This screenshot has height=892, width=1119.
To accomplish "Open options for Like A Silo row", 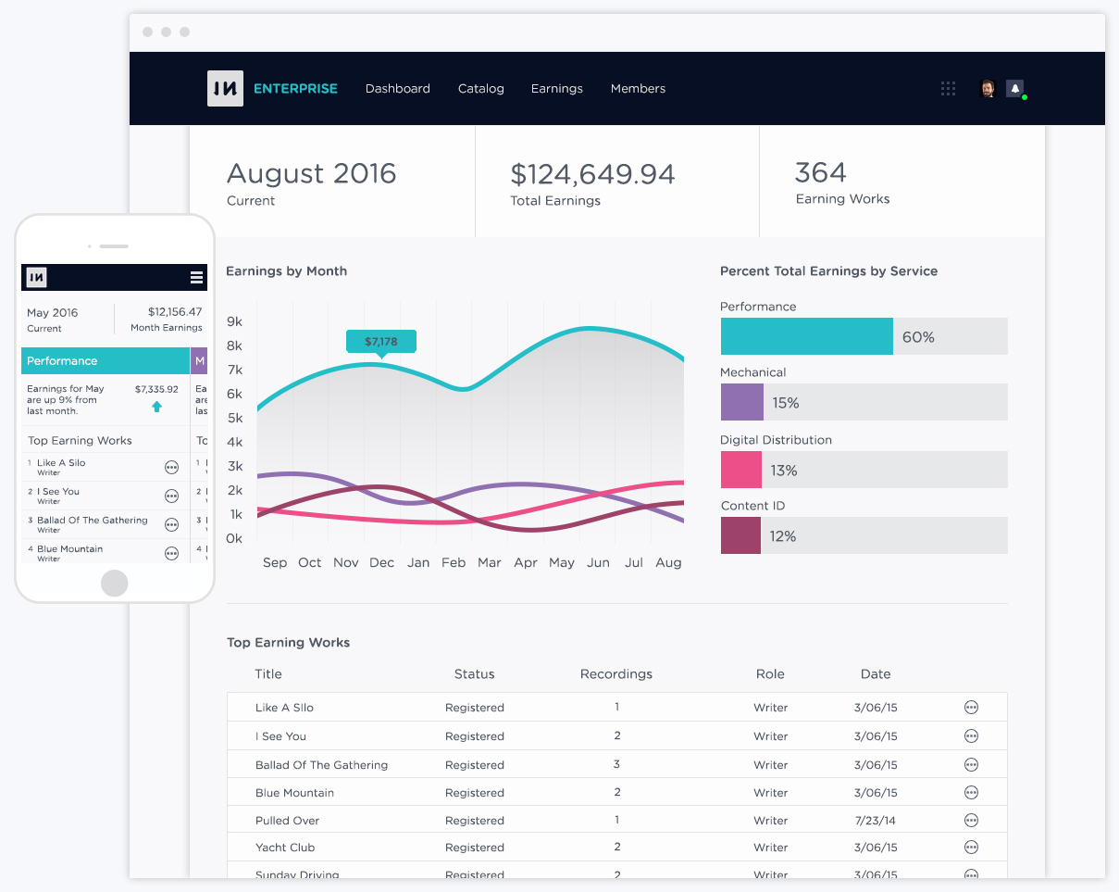I will (x=971, y=708).
